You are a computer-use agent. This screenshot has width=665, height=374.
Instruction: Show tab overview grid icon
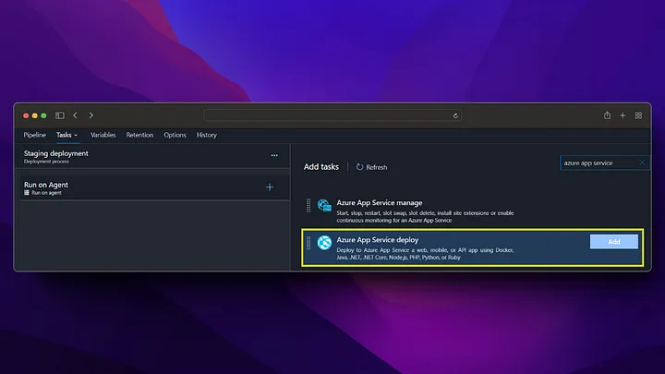(x=638, y=115)
